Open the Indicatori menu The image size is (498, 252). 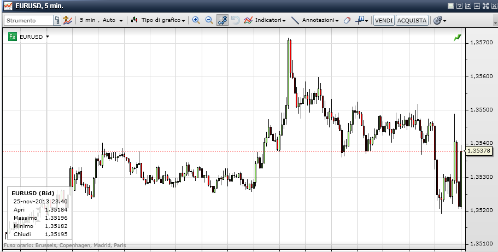pos(266,20)
